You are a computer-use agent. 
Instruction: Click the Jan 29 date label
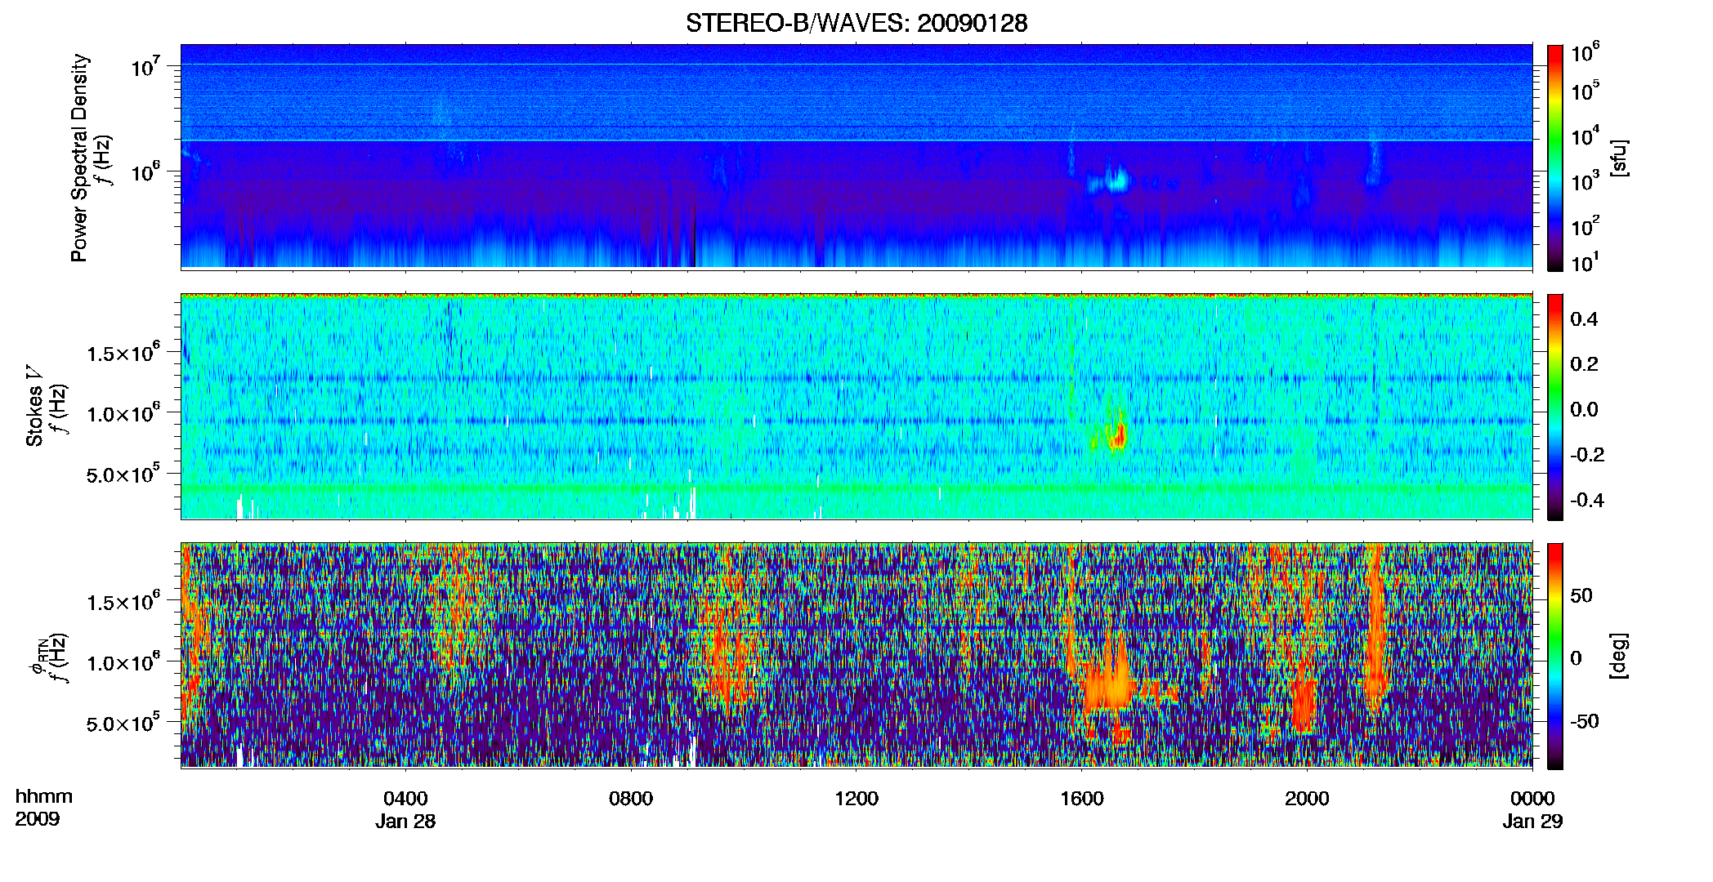pos(1532,822)
